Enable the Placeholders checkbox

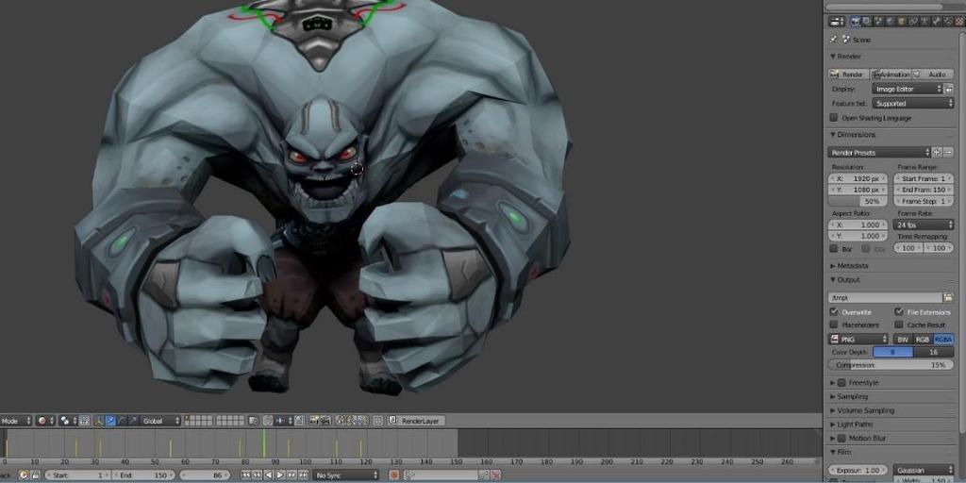pyautogui.click(x=834, y=325)
